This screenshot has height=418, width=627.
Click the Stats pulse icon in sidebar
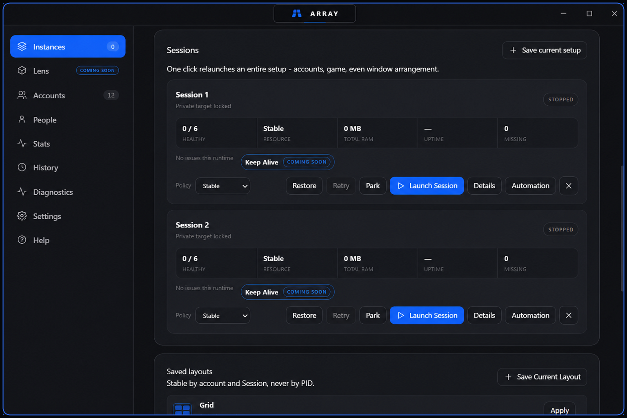tap(22, 143)
